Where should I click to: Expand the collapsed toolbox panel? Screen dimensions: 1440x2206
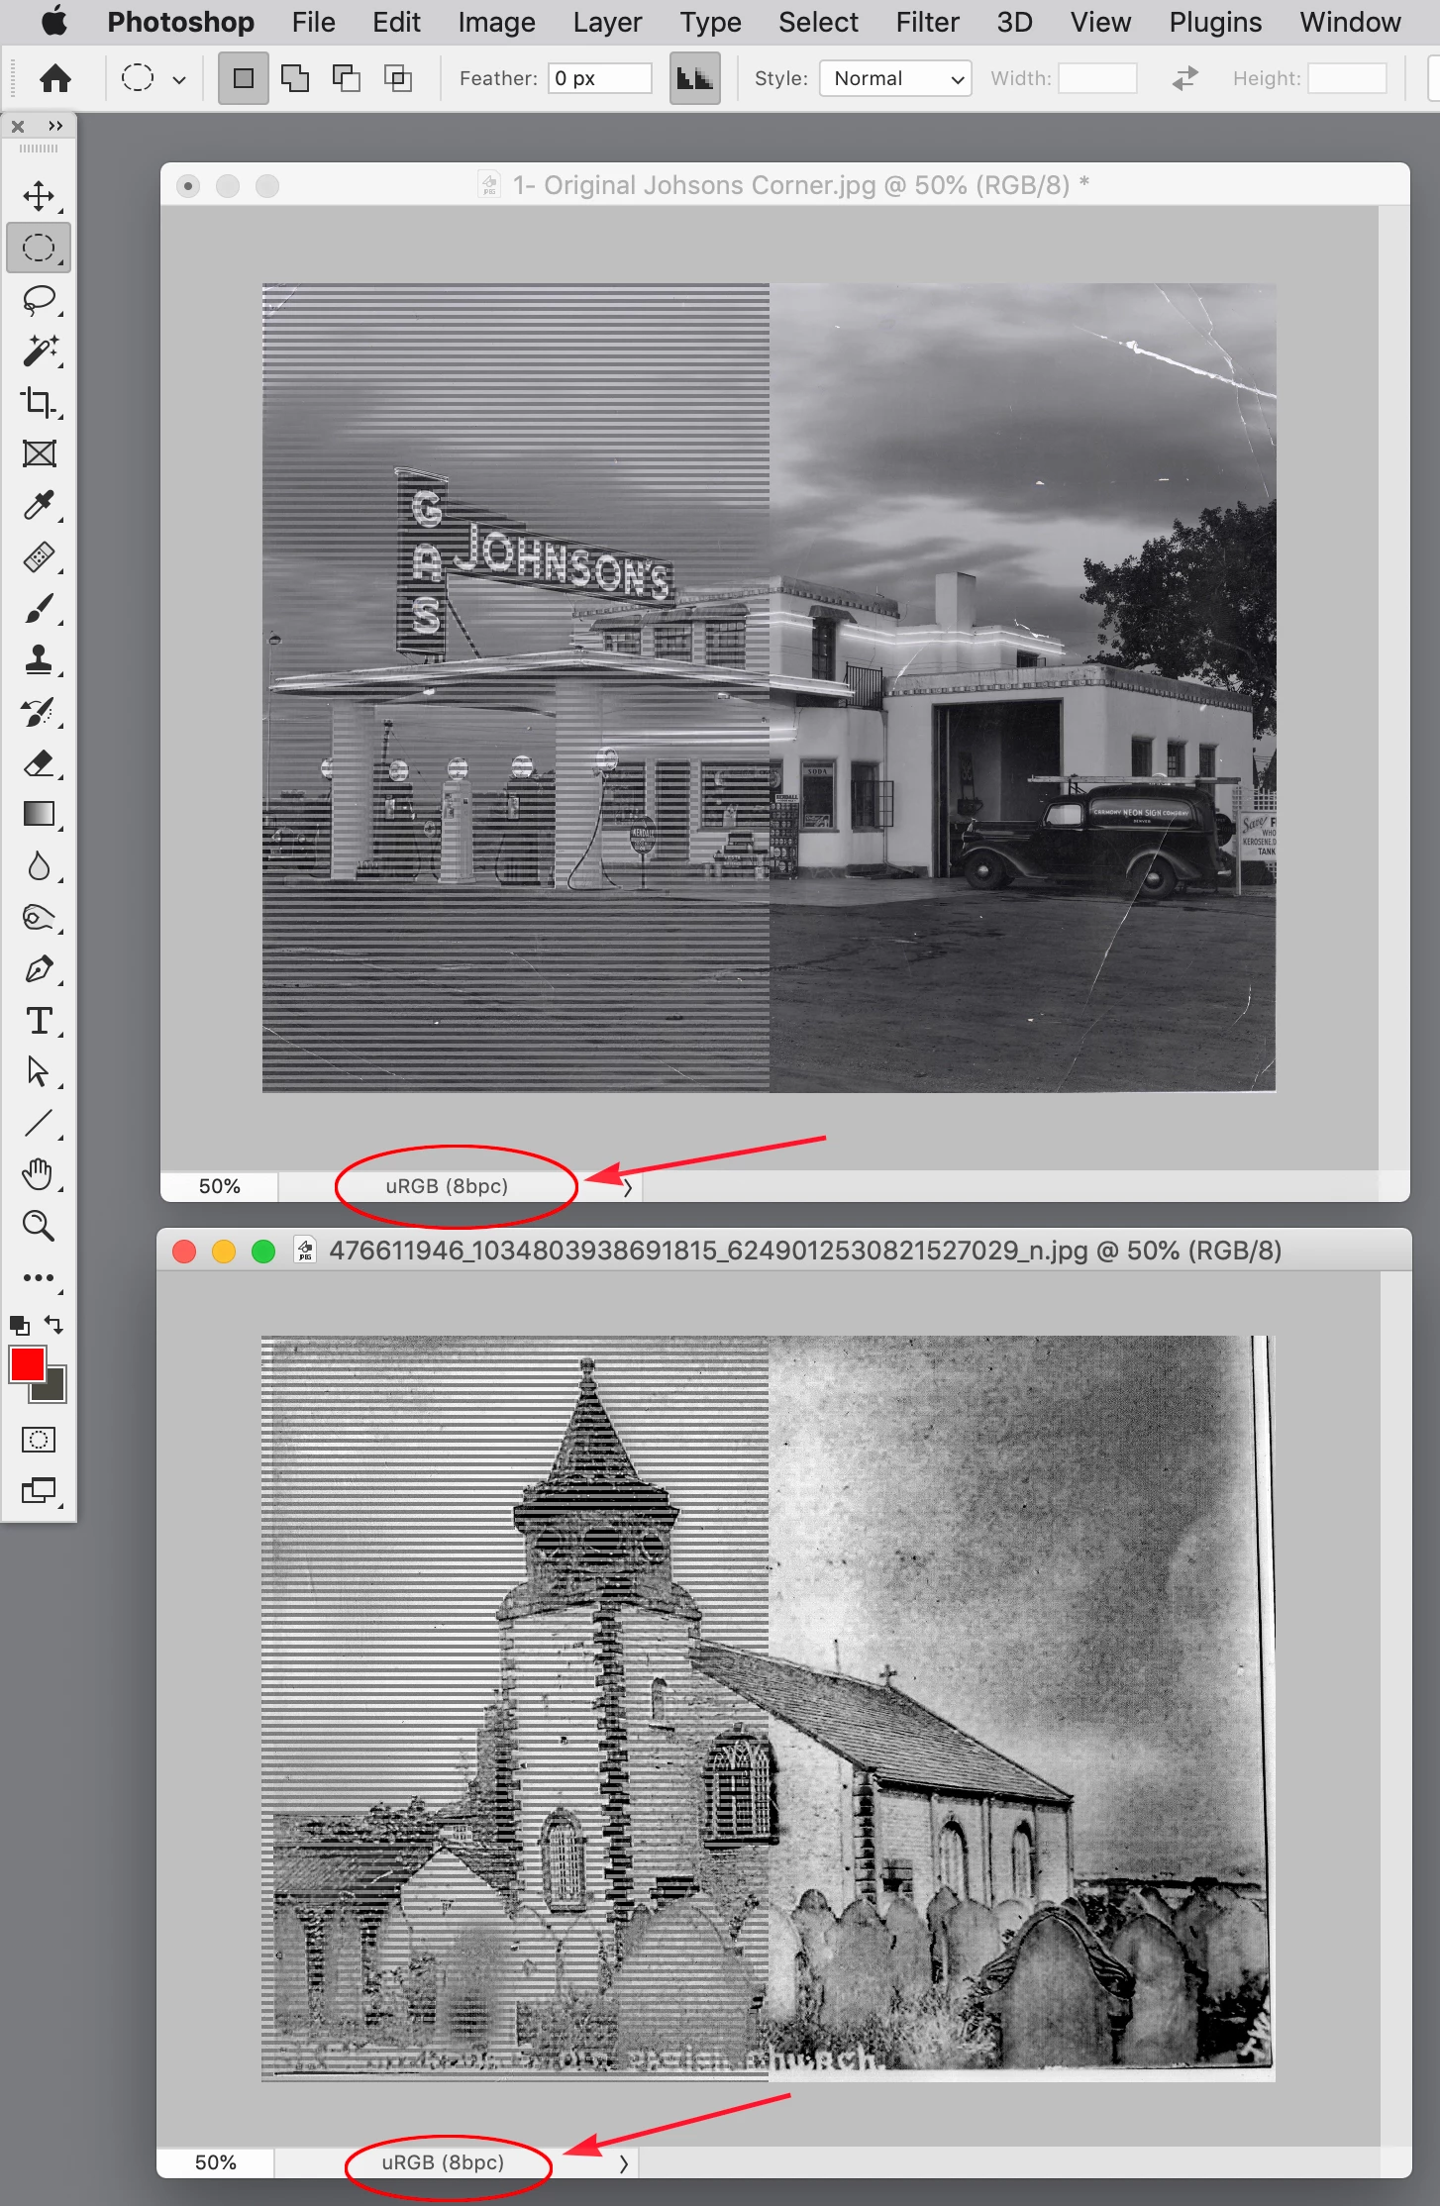tap(55, 127)
